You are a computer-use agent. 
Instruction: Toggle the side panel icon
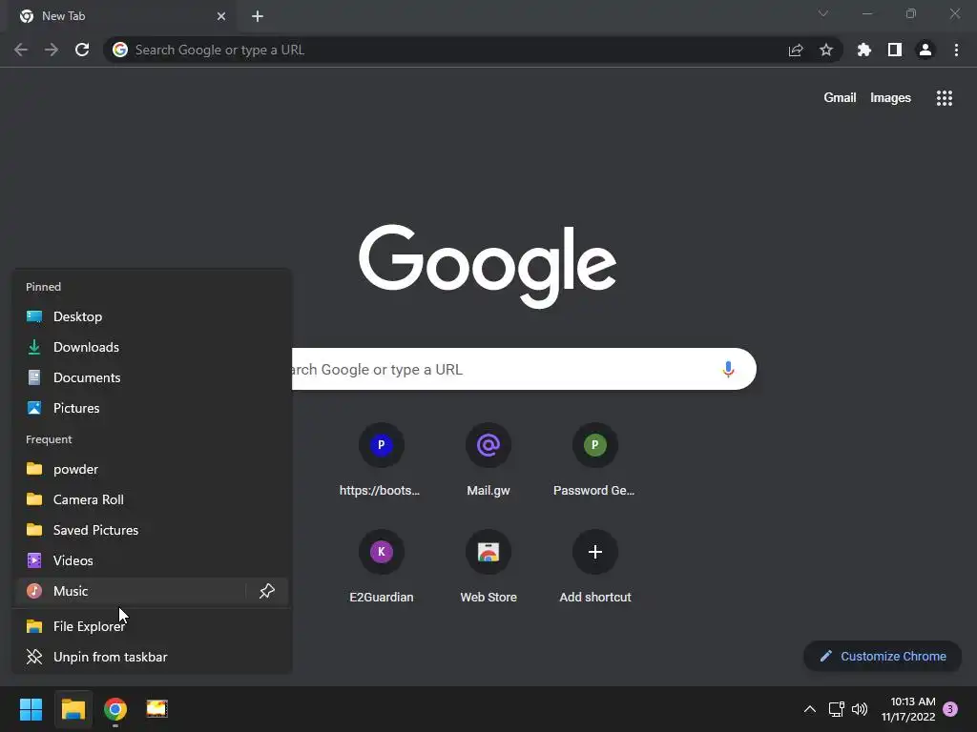click(x=895, y=50)
